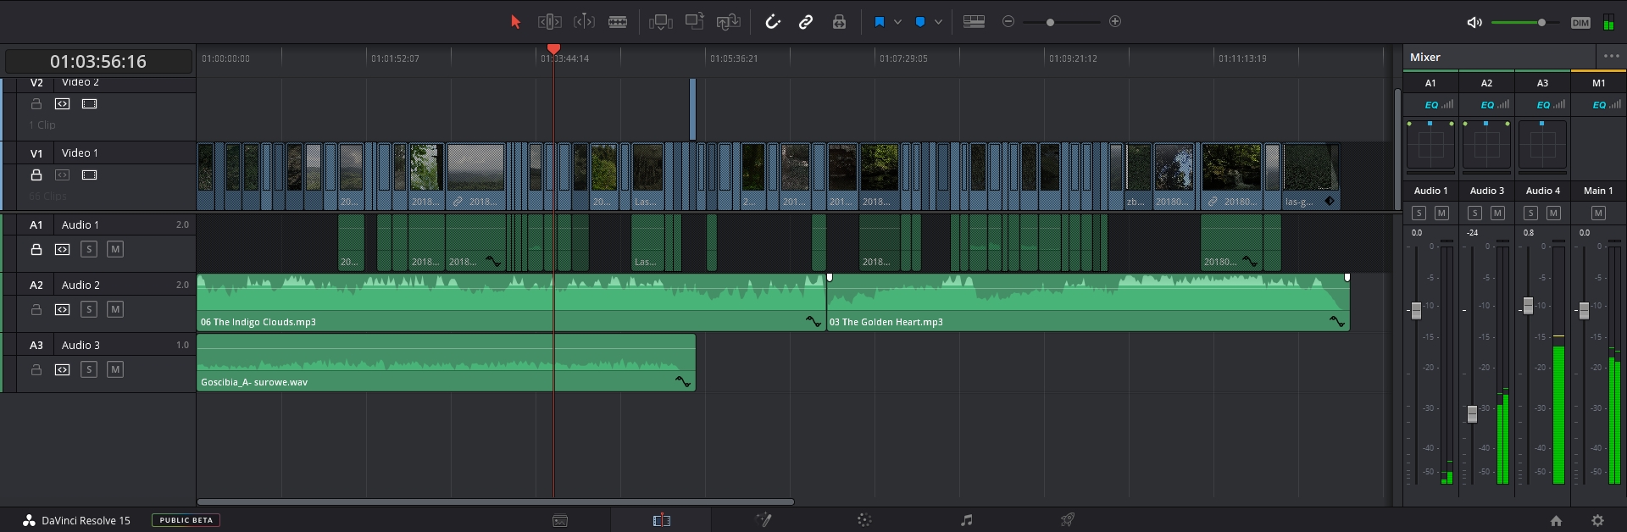Switch to the Fusion page
This screenshot has width=1627, height=532.
click(x=764, y=520)
